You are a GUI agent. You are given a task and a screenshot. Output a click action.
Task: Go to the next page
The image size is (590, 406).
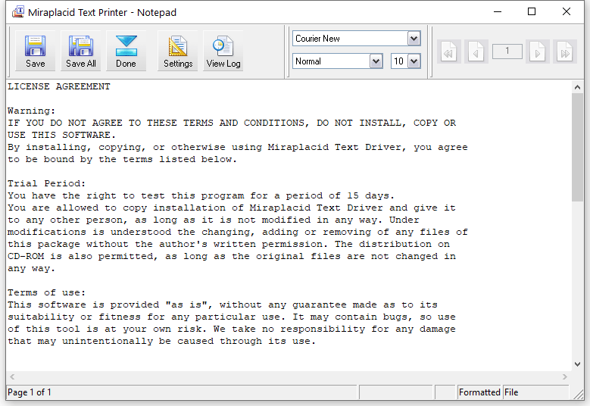(537, 52)
